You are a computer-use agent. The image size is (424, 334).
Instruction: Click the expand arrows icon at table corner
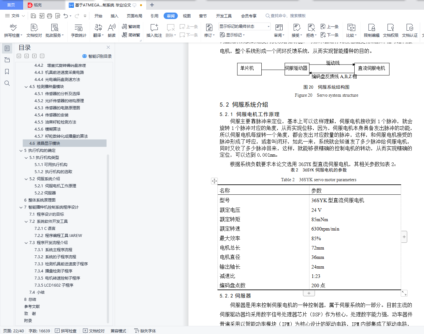click(404, 293)
